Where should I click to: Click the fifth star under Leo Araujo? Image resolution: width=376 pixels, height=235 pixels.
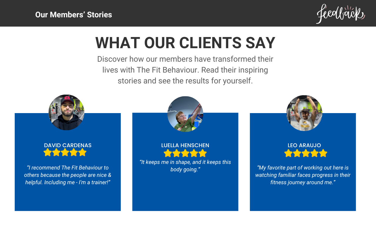(323, 153)
